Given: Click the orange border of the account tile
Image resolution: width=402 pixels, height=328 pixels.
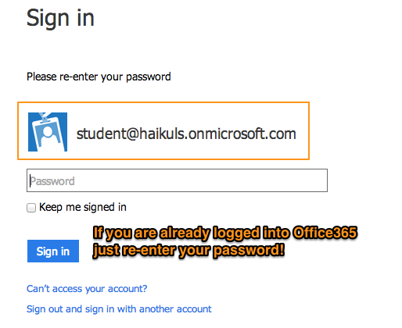Looking at the screenshot, I should pyautogui.click(x=163, y=102).
